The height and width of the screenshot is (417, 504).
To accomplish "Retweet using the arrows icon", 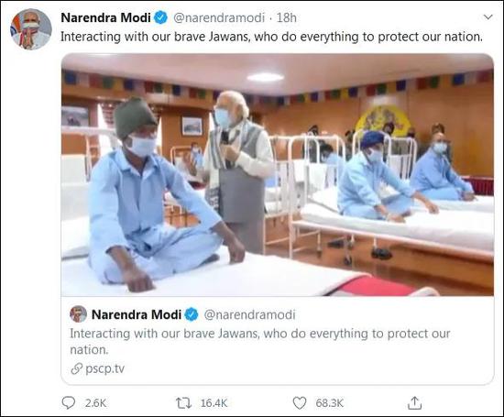I will (183, 403).
